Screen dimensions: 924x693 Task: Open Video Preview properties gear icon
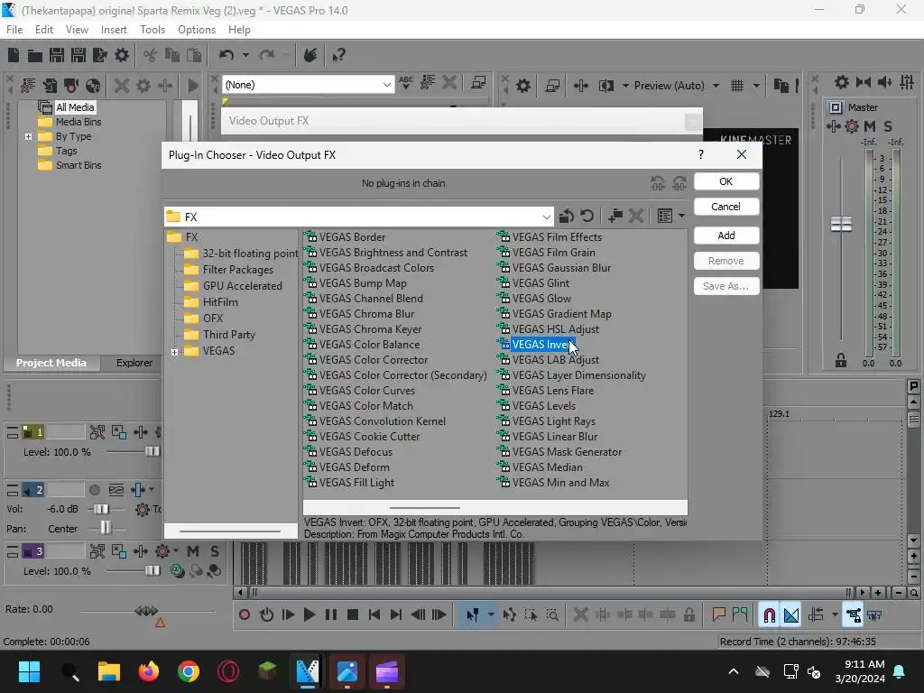pyautogui.click(x=523, y=86)
